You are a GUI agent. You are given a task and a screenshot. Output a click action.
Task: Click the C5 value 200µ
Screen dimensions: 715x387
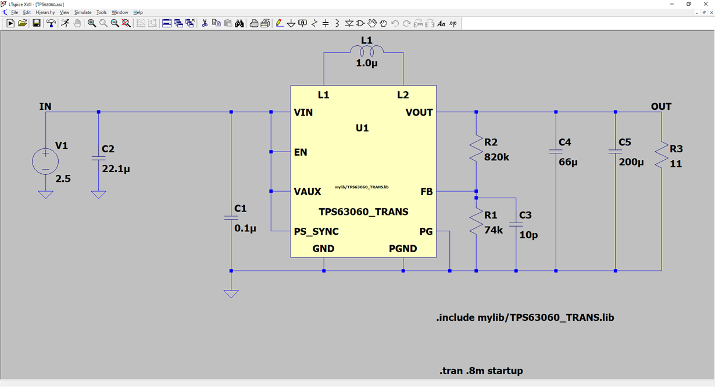click(631, 163)
